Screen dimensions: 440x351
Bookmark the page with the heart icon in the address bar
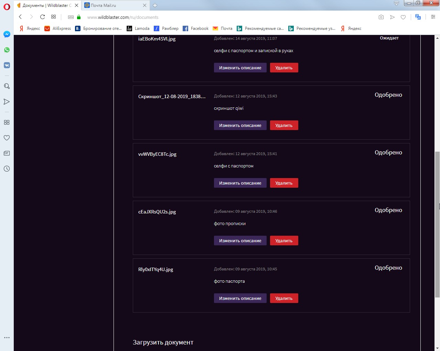pos(403,17)
